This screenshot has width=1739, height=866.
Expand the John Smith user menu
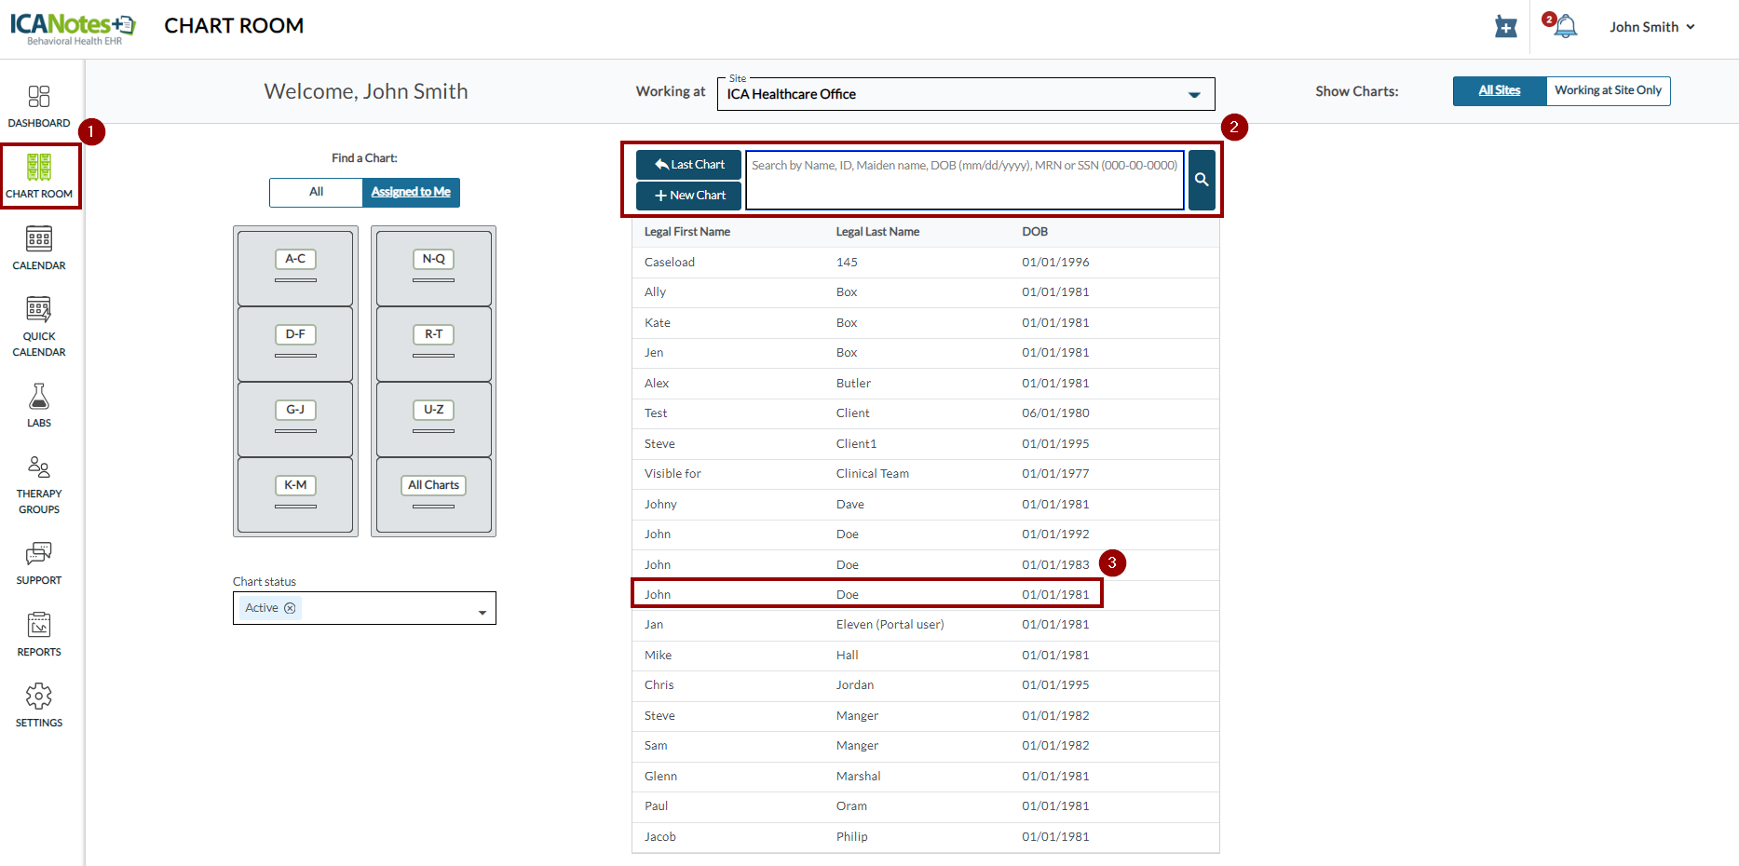coord(1651,27)
